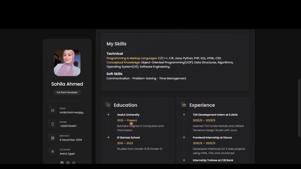Click the briefcase icon beside Experience
The height and width of the screenshot is (169, 301).
(x=184, y=105)
